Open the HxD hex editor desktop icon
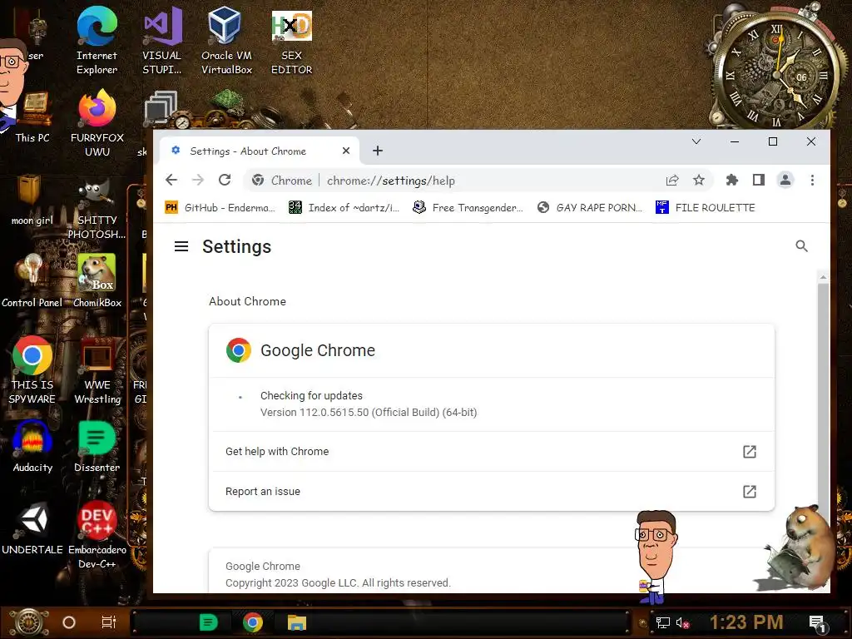 tap(292, 41)
